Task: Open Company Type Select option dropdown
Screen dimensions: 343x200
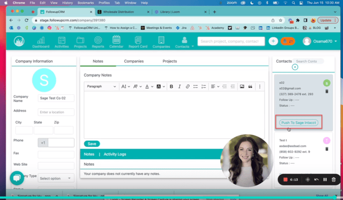Action: click(x=56, y=179)
